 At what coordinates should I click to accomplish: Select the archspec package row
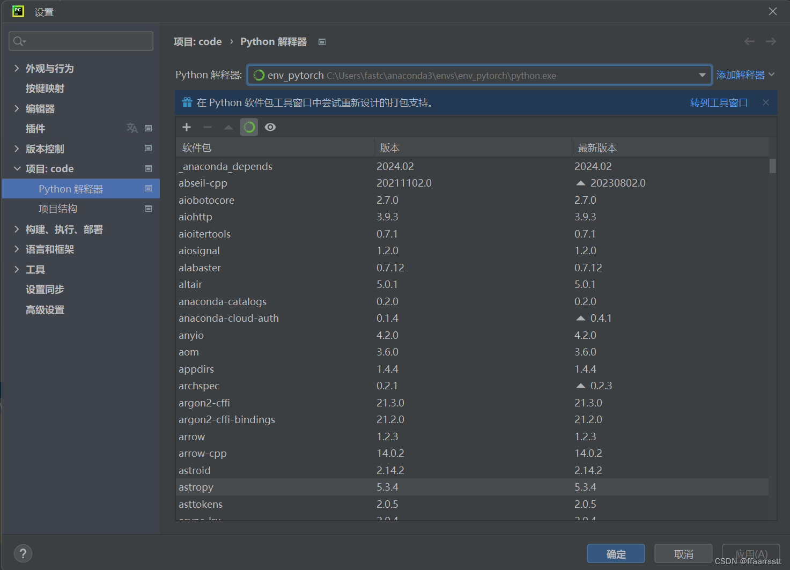coord(472,386)
